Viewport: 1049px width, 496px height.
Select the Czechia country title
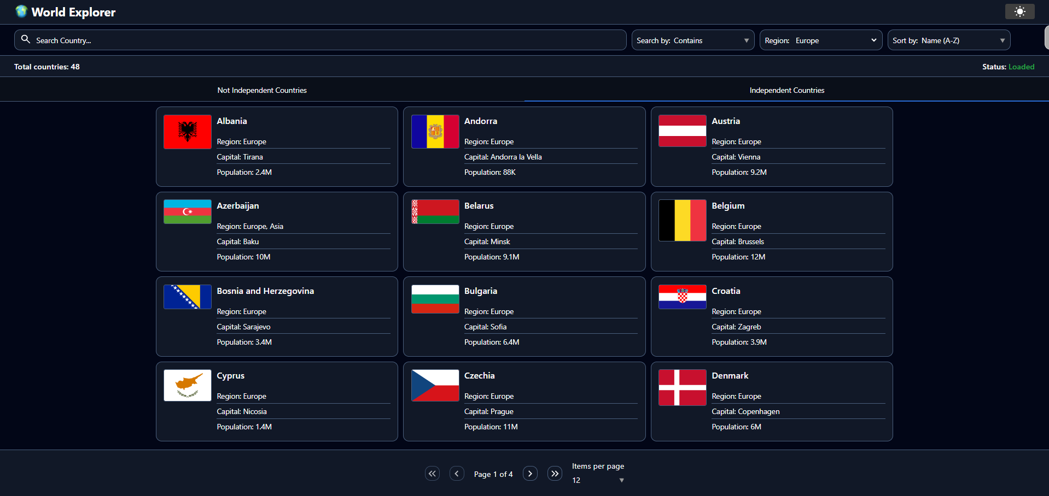479,376
